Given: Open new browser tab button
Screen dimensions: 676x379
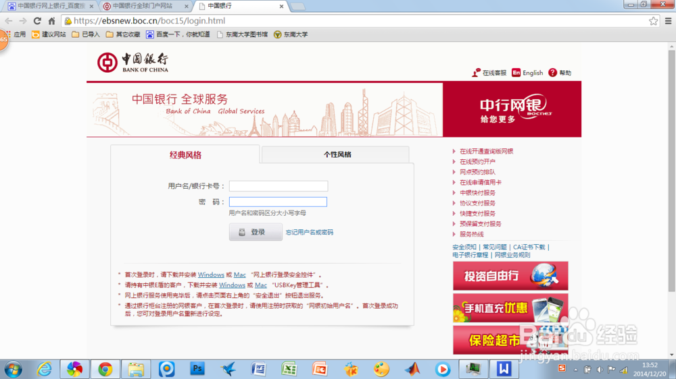Looking at the screenshot, I should point(298,7).
